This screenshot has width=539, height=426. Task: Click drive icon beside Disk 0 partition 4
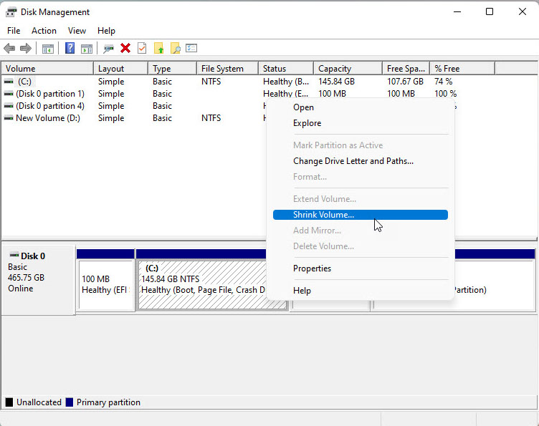9,106
